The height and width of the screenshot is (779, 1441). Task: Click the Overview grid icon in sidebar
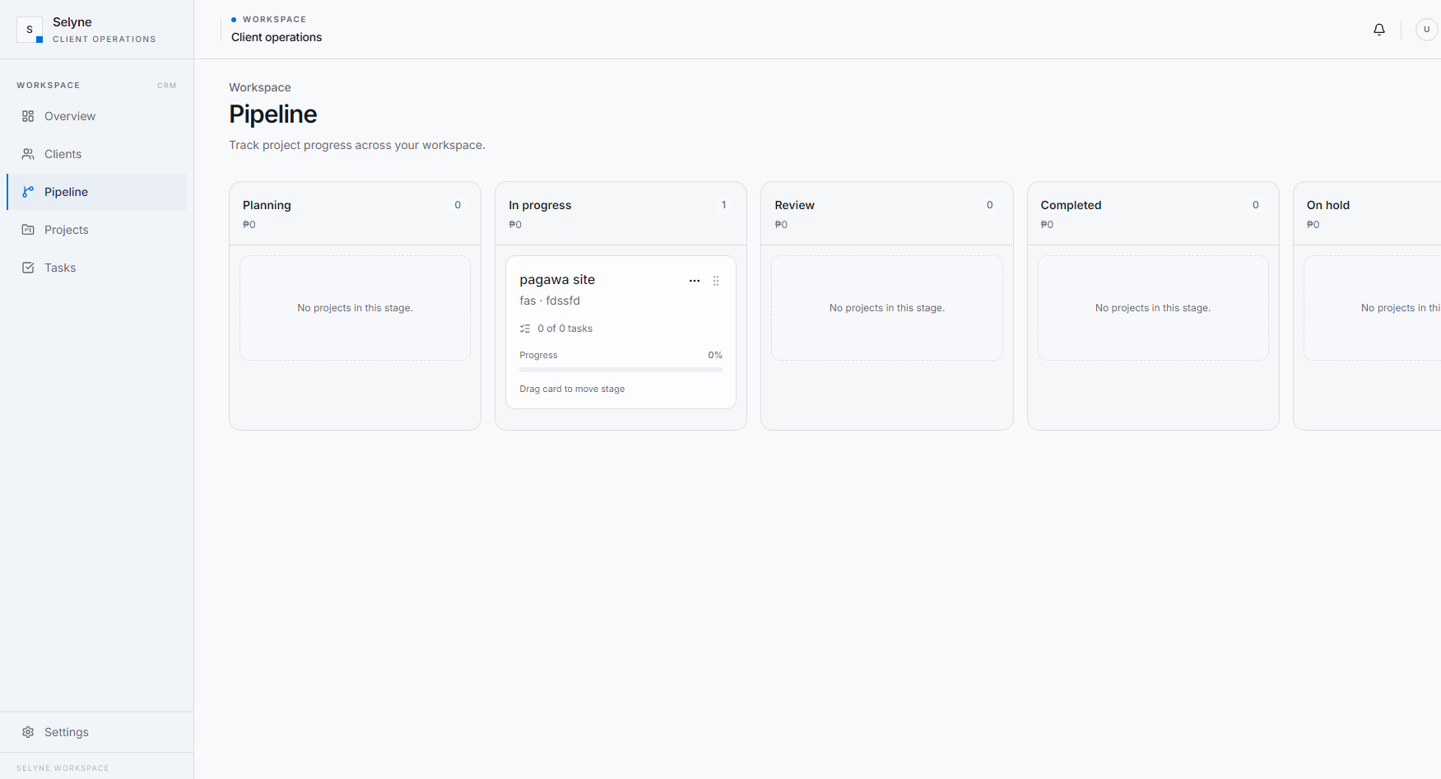click(x=28, y=116)
